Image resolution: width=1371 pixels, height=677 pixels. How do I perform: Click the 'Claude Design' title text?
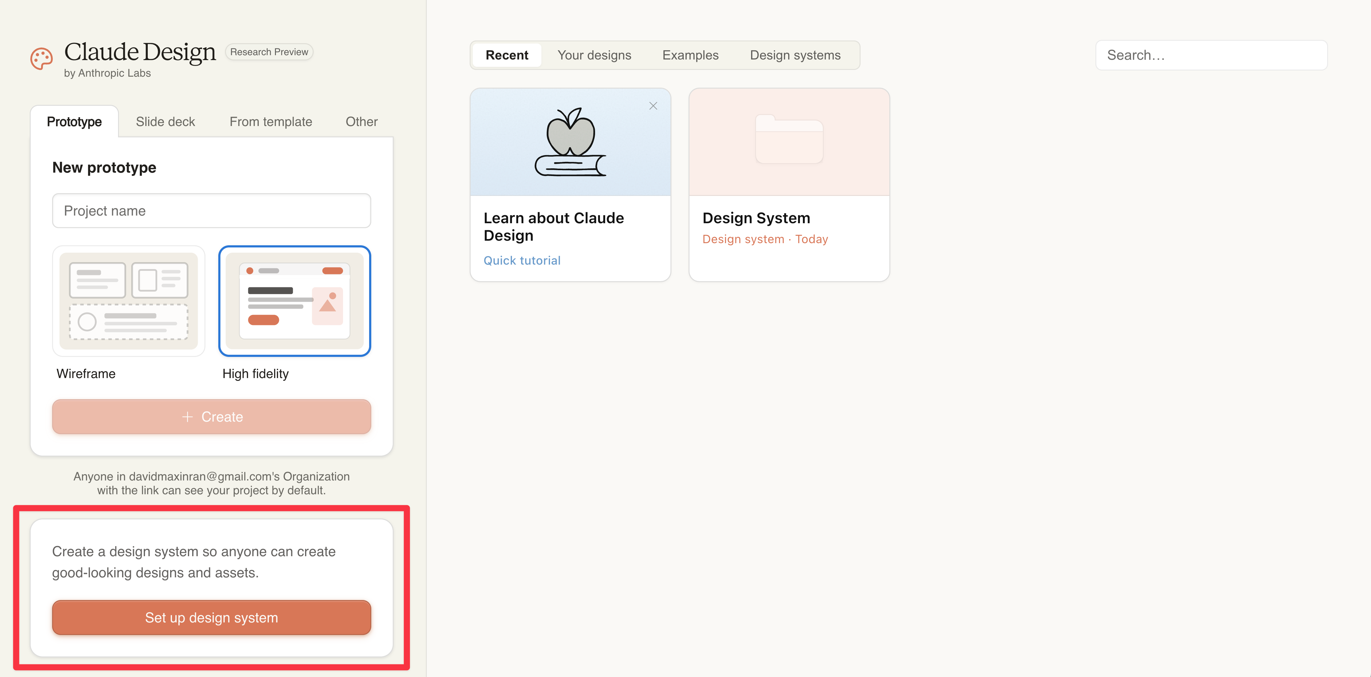(x=140, y=52)
